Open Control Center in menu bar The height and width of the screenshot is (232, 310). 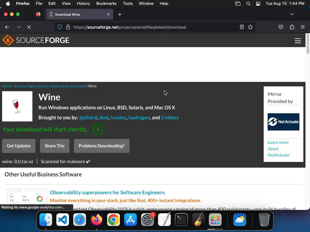[x=258, y=3]
